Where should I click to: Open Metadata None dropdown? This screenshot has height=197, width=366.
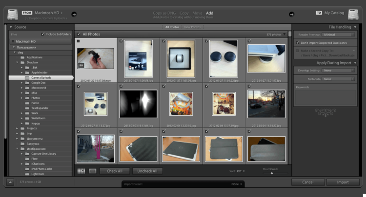point(338,79)
